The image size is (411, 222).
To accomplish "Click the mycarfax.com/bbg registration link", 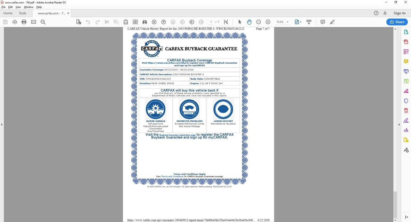I will click(x=167, y=63).
